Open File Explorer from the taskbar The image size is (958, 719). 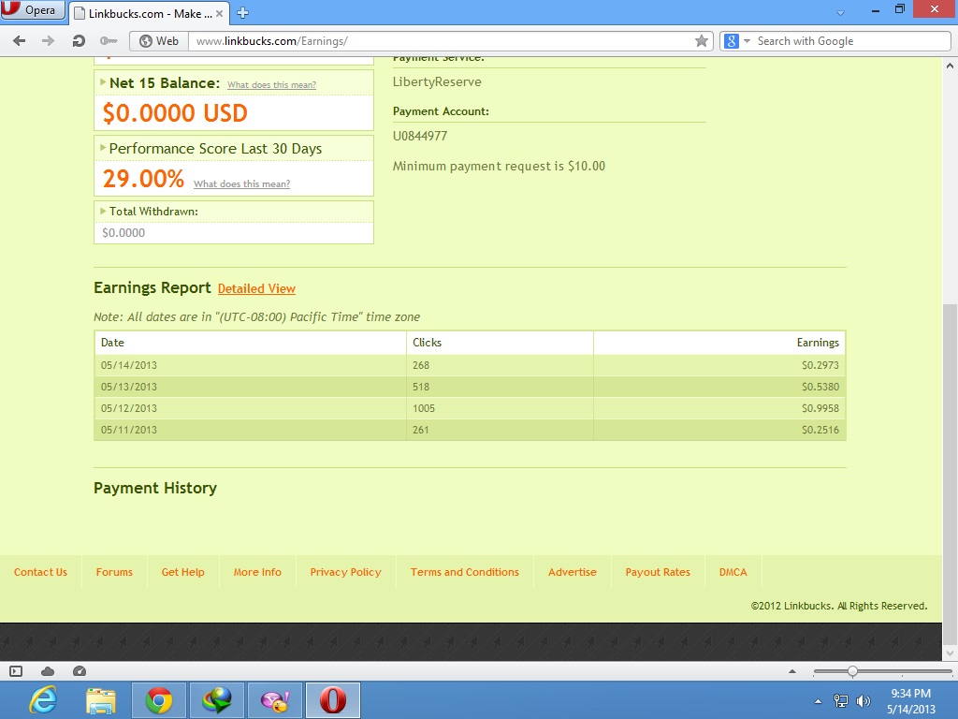(x=101, y=700)
